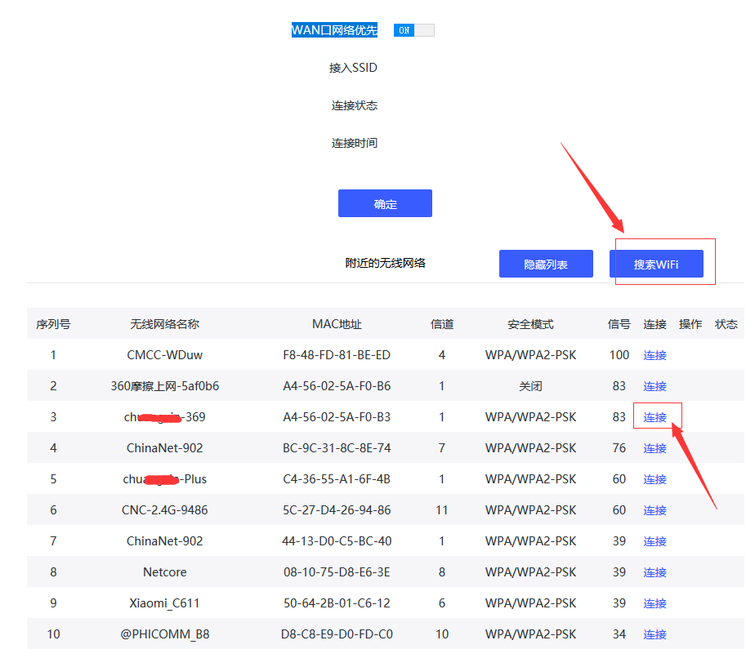Select network name CMCC-WDuw
Viewport: 755px width, 667px height.
(x=165, y=355)
